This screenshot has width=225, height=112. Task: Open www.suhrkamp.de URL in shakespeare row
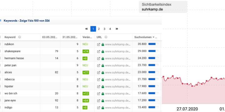[x=118, y=51]
